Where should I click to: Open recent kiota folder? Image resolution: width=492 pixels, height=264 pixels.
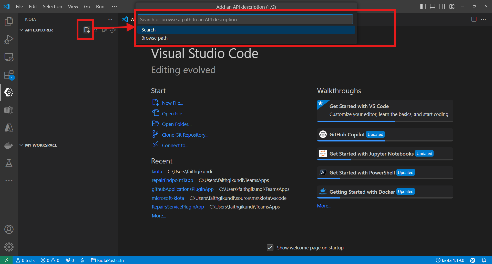point(157,171)
